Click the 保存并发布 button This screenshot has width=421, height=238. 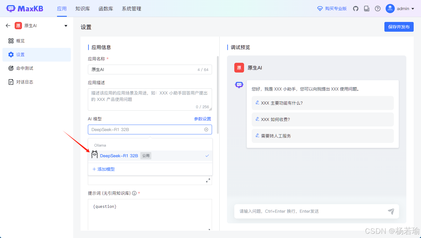pos(399,27)
